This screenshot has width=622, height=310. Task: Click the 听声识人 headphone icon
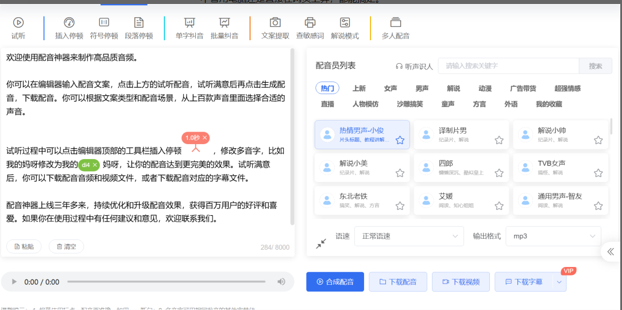399,66
